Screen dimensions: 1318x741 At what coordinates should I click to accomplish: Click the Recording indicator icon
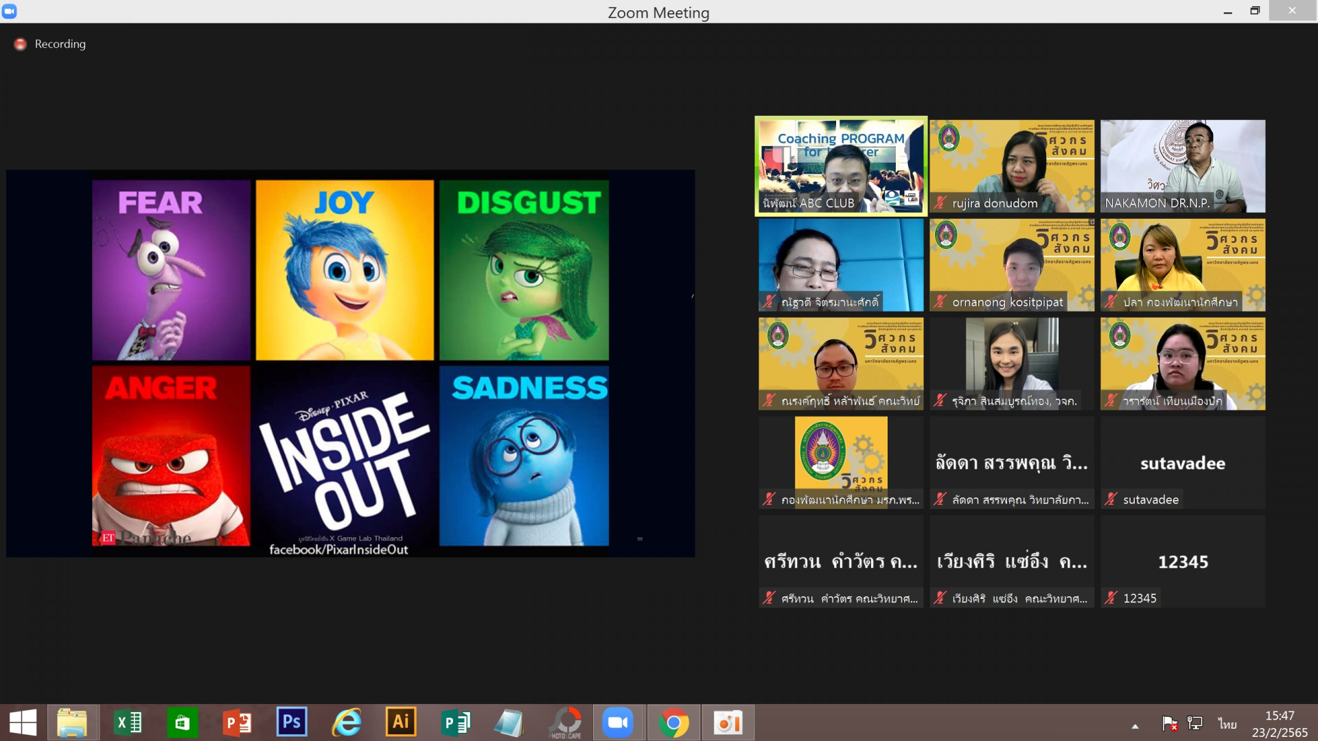(x=21, y=44)
